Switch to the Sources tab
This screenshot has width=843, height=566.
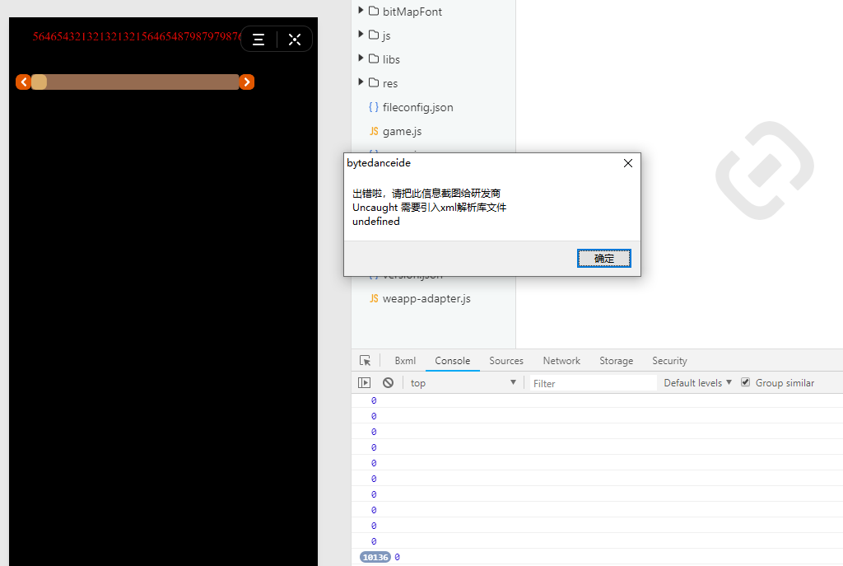click(x=506, y=361)
